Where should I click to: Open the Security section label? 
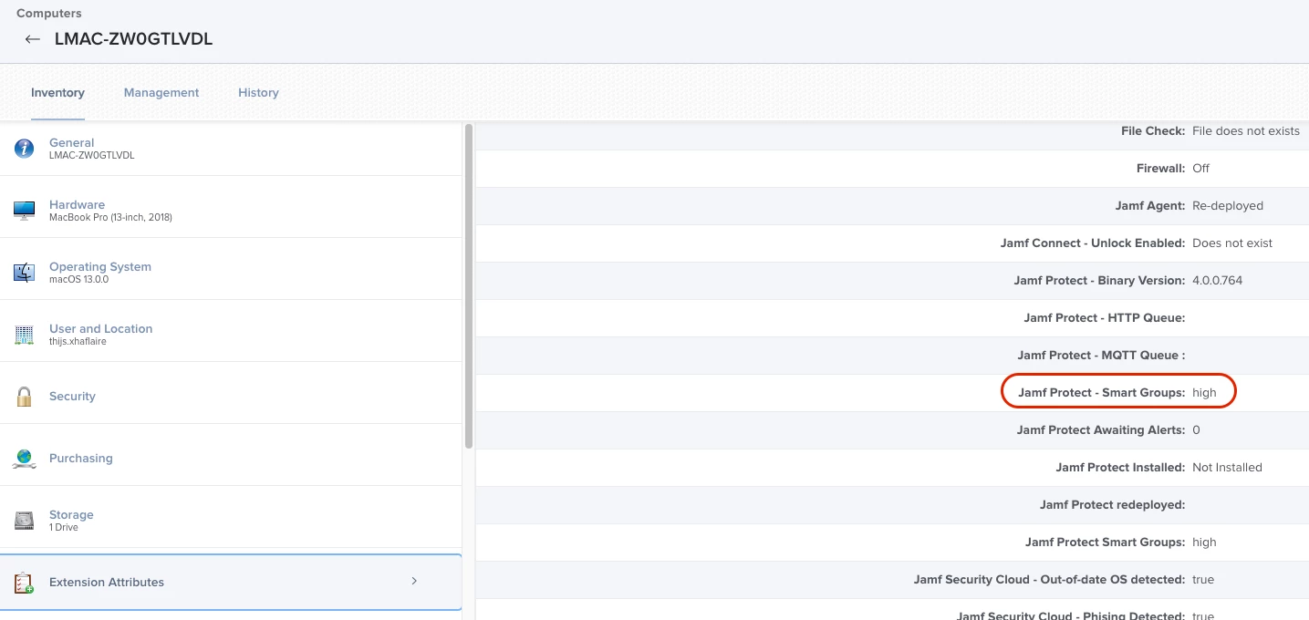[72, 397]
